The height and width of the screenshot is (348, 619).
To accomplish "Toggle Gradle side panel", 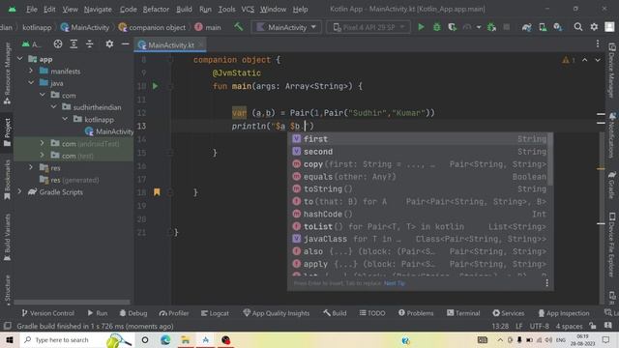I will point(611,185).
